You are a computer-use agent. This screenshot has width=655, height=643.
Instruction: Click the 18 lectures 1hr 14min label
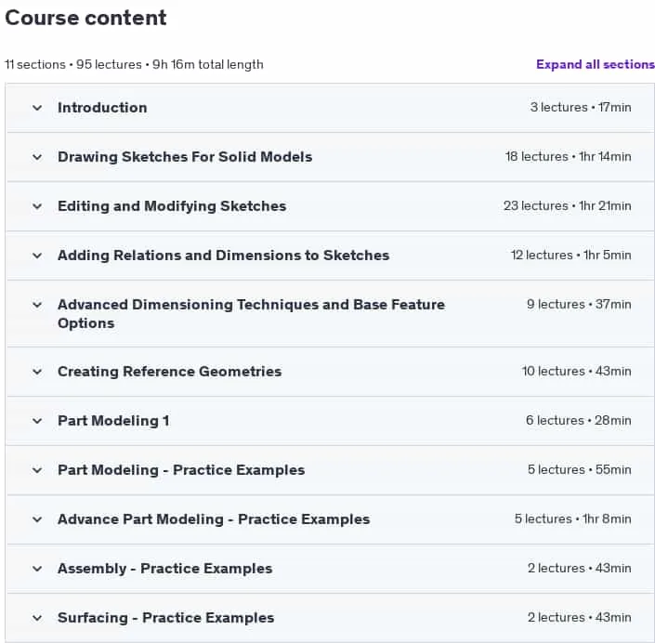(x=568, y=157)
